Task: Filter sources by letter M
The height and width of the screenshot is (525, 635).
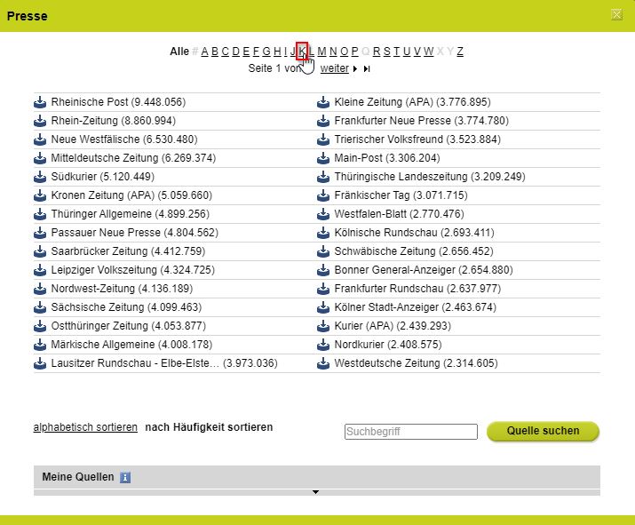Action: click(x=322, y=52)
